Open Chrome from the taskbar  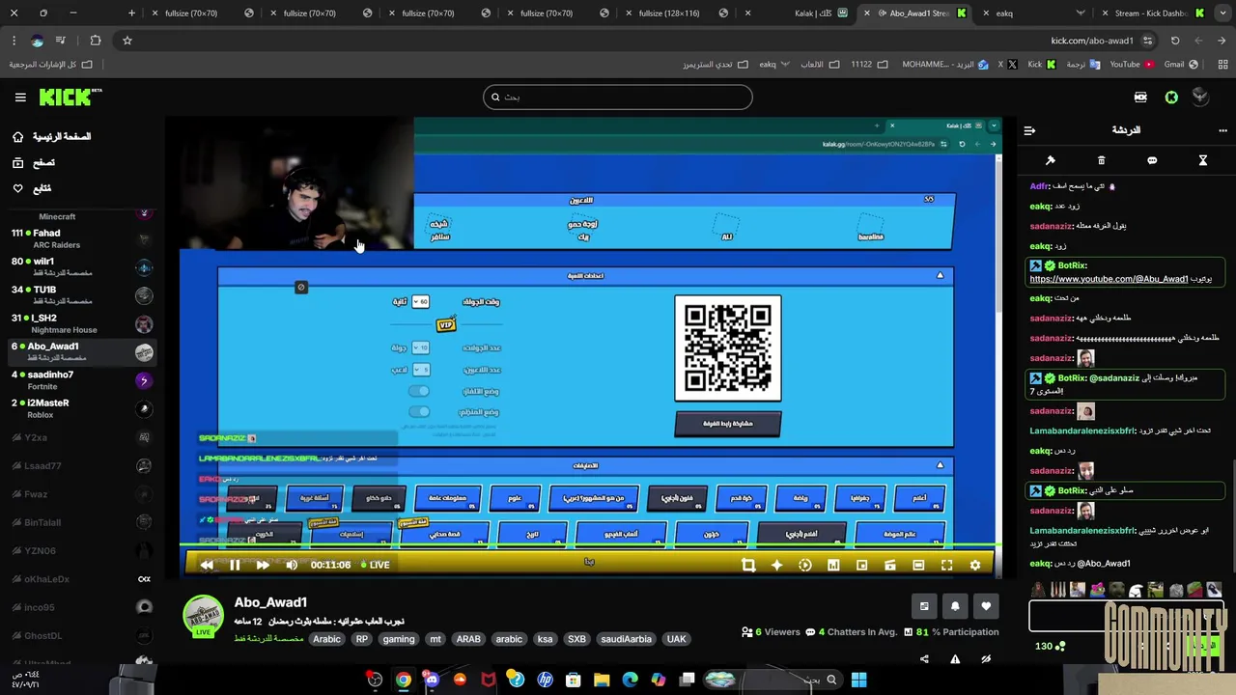point(403,680)
